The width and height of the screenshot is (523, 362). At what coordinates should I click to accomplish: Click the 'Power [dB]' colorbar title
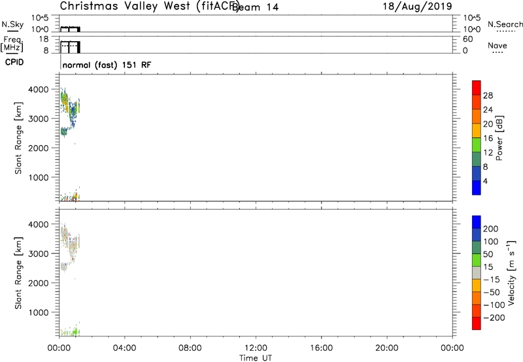click(x=499, y=138)
